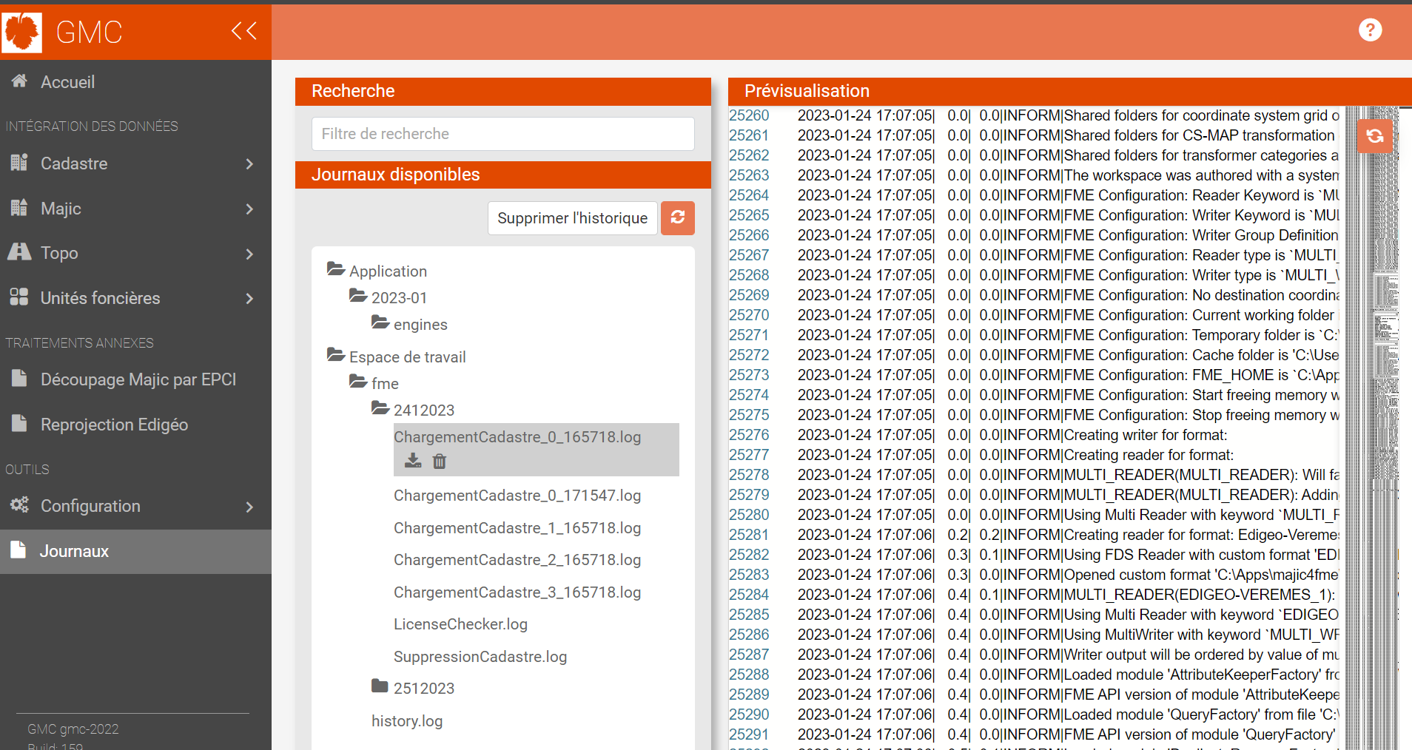The width and height of the screenshot is (1412, 750).
Task: Delete the selected log with trash icon
Action: click(x=440, y=462)
